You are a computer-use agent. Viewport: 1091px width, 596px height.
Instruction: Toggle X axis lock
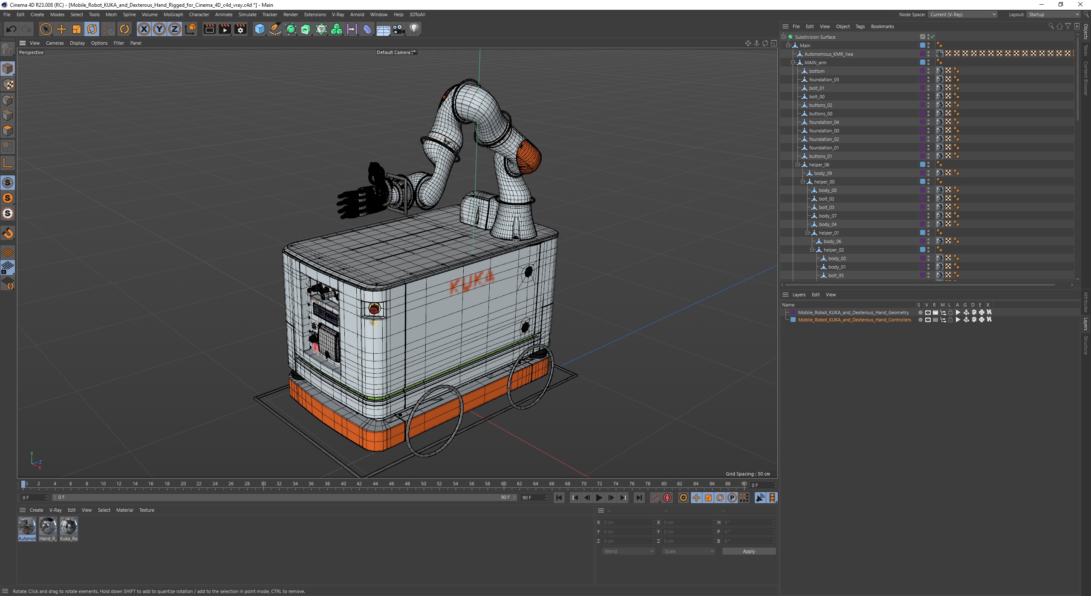point(144,29)
